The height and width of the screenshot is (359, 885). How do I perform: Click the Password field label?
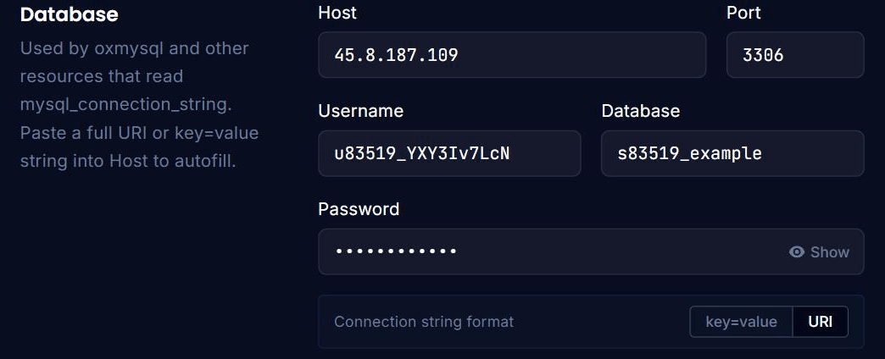(359, 209)
